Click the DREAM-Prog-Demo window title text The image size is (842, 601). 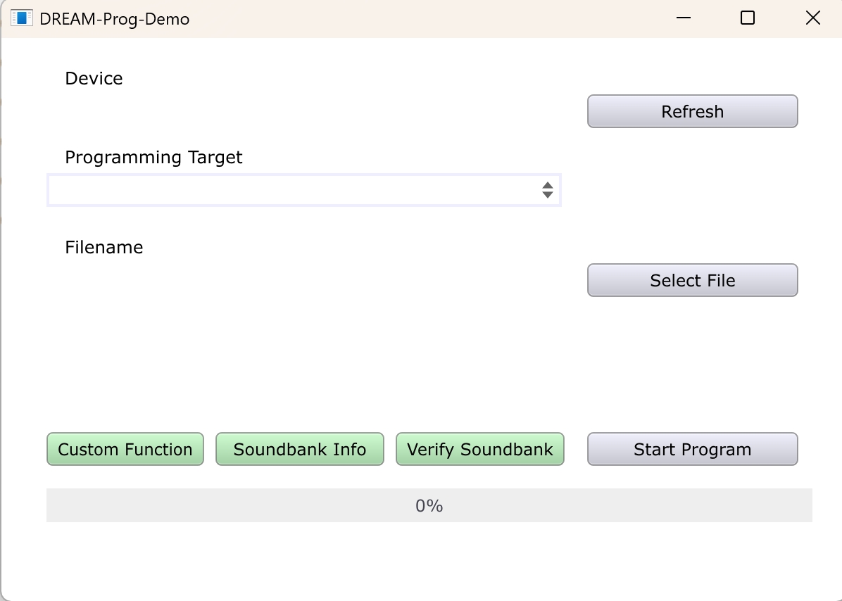point(114,19)
